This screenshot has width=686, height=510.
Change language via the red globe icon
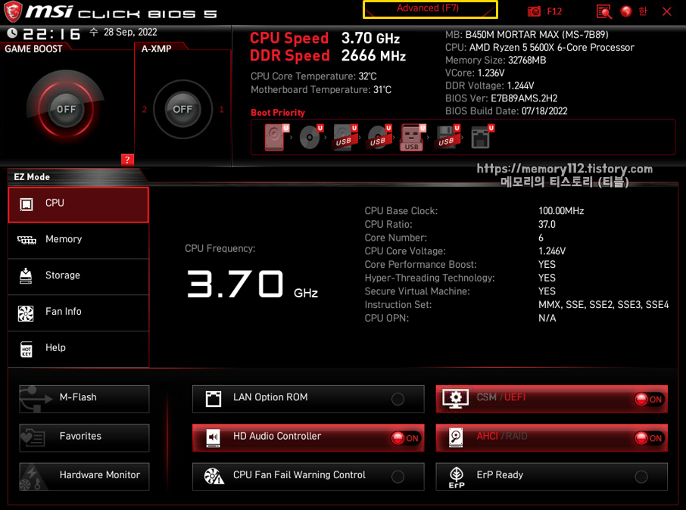[626, 11]
